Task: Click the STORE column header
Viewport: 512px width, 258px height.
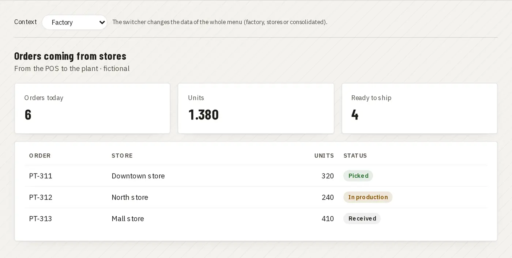Action: (x=122, y=156)
